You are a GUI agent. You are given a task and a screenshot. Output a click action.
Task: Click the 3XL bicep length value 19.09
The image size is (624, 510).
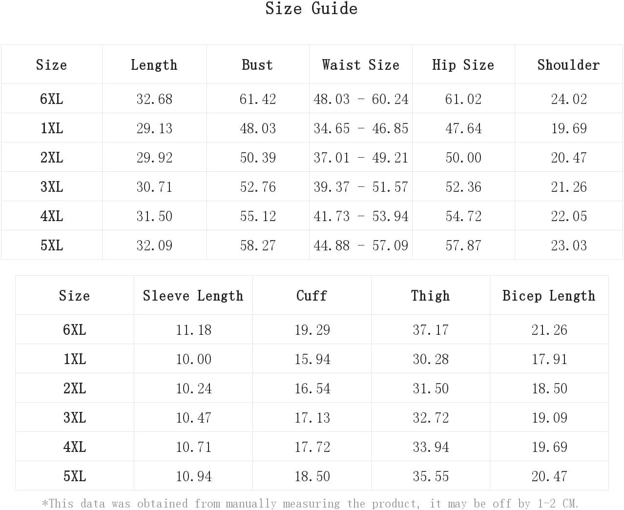tap(549, 418)
